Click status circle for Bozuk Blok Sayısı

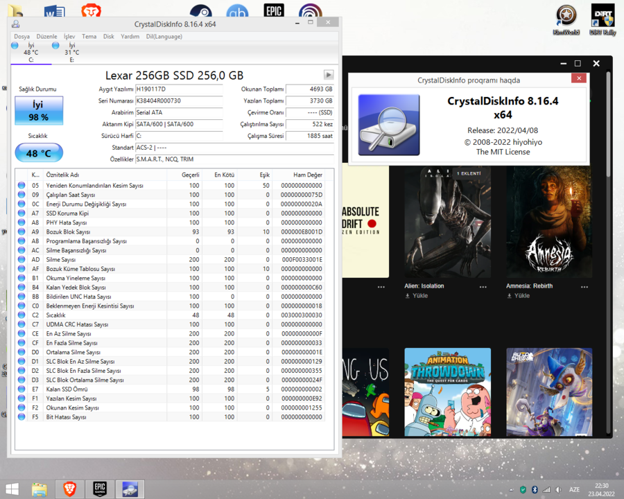point(21,231)
